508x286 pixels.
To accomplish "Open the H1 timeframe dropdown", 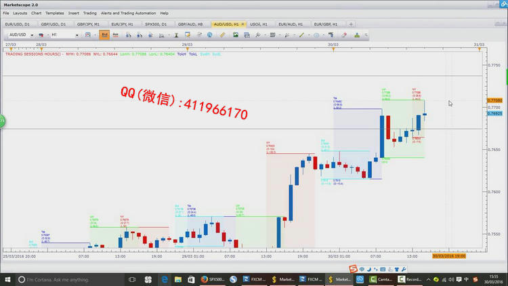I will (77, 35).
